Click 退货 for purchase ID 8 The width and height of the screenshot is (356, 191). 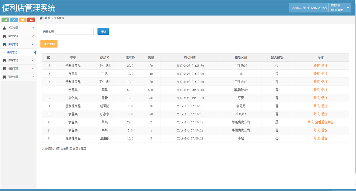(x=324, y=130)
